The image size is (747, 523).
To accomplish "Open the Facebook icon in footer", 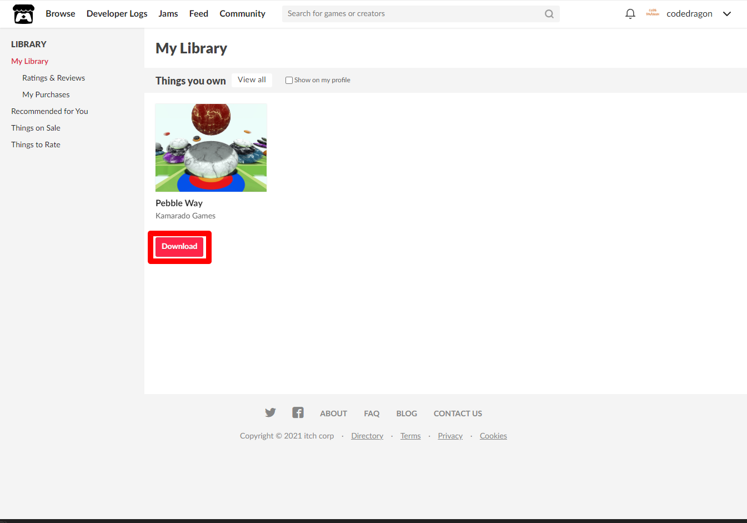I will pyautogui.click(x=298, y=412).
